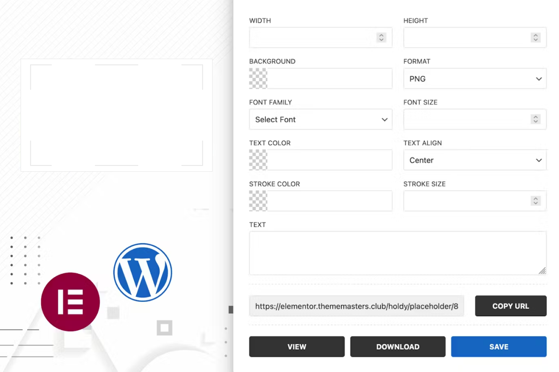The image size is (559, 372).
Task: Open the Text Align dropdown showing Center
Action: point(474,160)
